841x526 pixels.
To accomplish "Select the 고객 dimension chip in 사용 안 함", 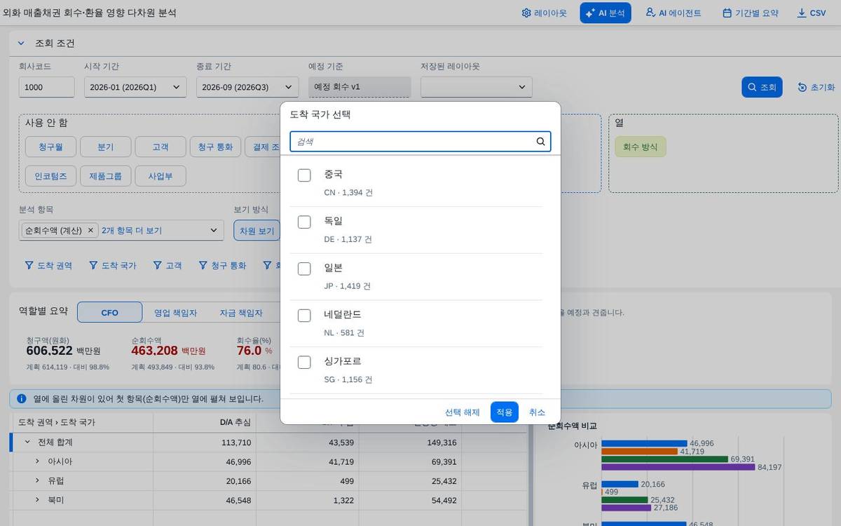I will coord(160,147).
